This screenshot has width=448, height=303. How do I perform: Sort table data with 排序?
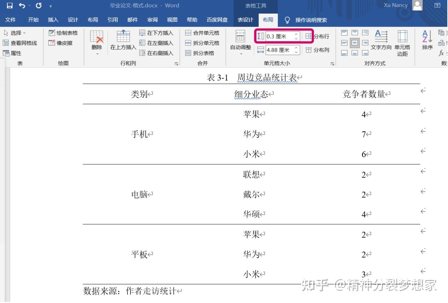coord(427,40)
